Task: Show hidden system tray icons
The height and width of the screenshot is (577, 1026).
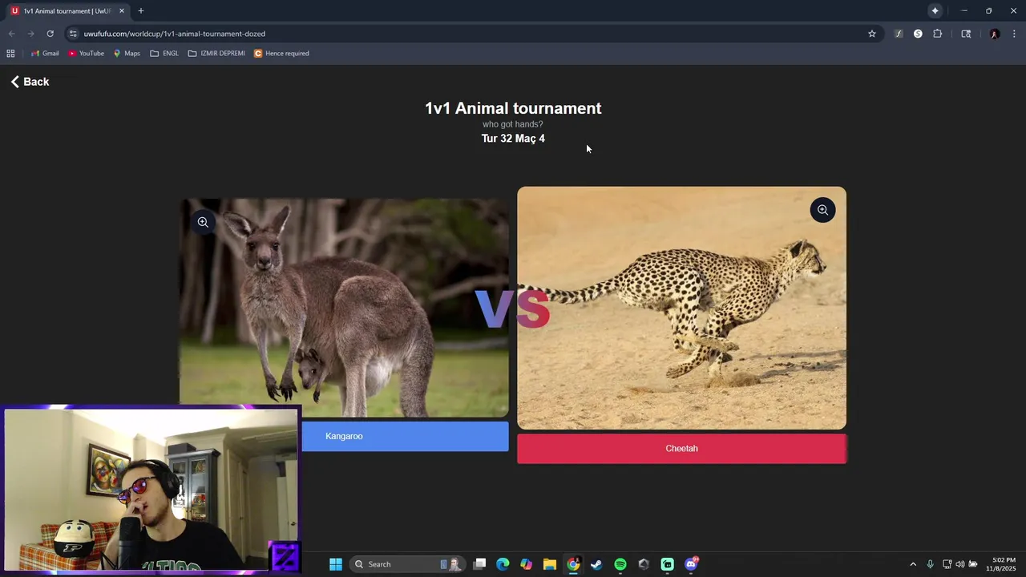Action: coord(912,564)
